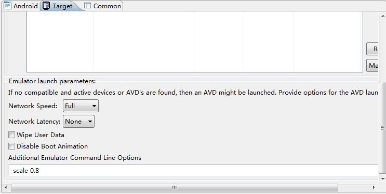
Task: Click the partially visible R... button
Action: click(372, 49)
